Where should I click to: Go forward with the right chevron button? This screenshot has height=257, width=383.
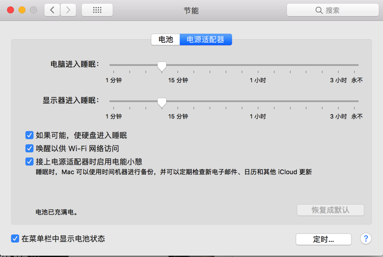[68, 10]
